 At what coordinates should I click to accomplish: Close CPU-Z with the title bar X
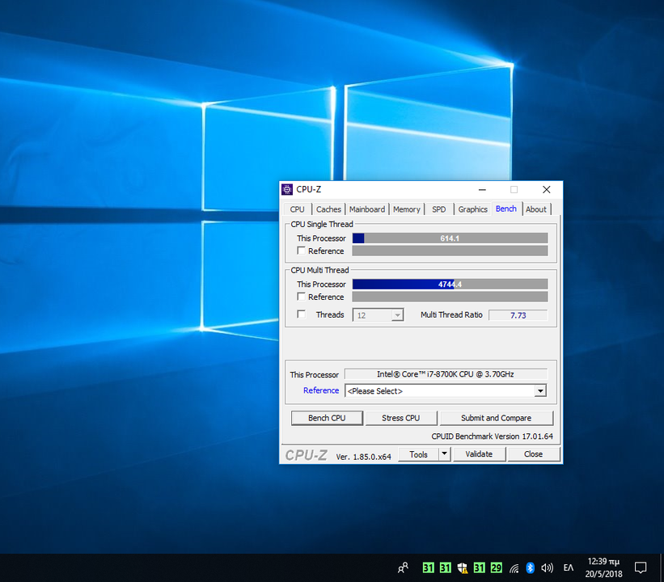click(546, 190)
